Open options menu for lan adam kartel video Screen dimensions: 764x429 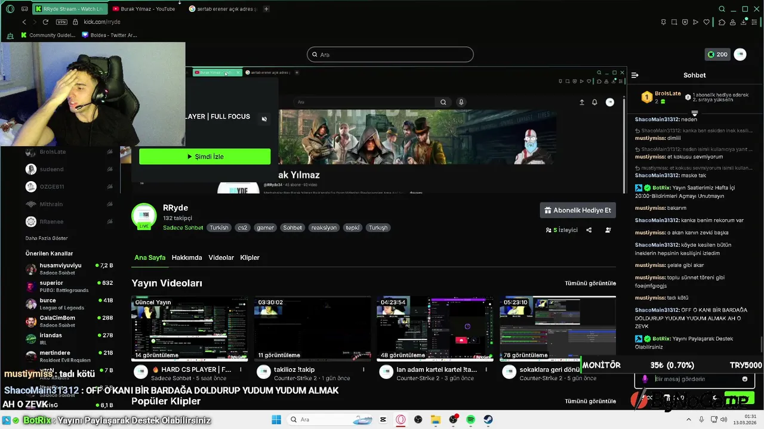point(486,369)
